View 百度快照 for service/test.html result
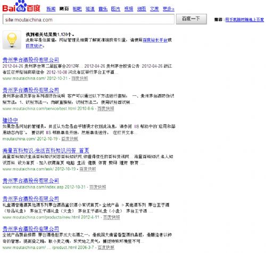 [x=106, y=109]
